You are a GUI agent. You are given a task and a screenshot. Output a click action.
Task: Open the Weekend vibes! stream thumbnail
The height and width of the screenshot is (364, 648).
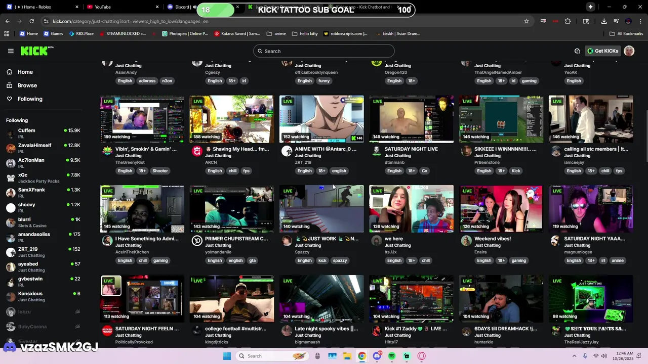(x=501, y=209)
